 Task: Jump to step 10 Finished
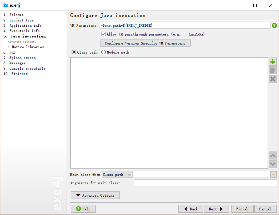16,74
